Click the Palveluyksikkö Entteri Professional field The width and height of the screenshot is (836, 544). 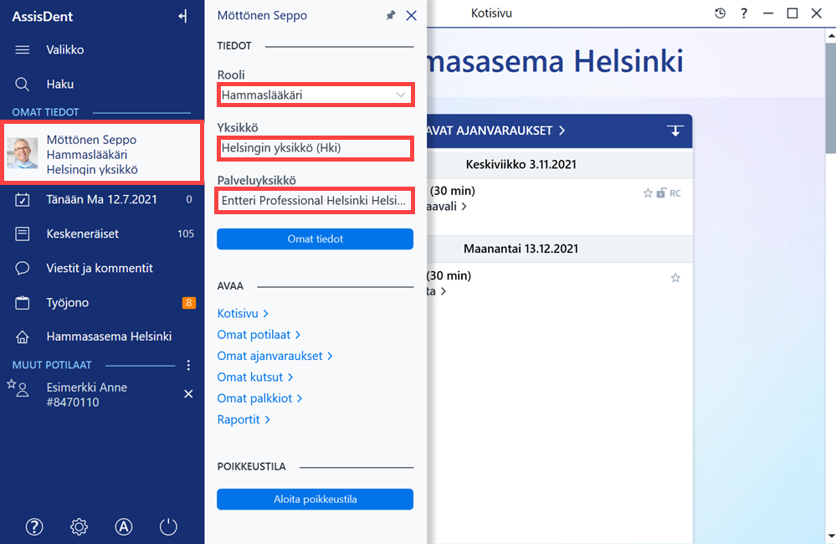pyautogui.click(x=315, y=201)
